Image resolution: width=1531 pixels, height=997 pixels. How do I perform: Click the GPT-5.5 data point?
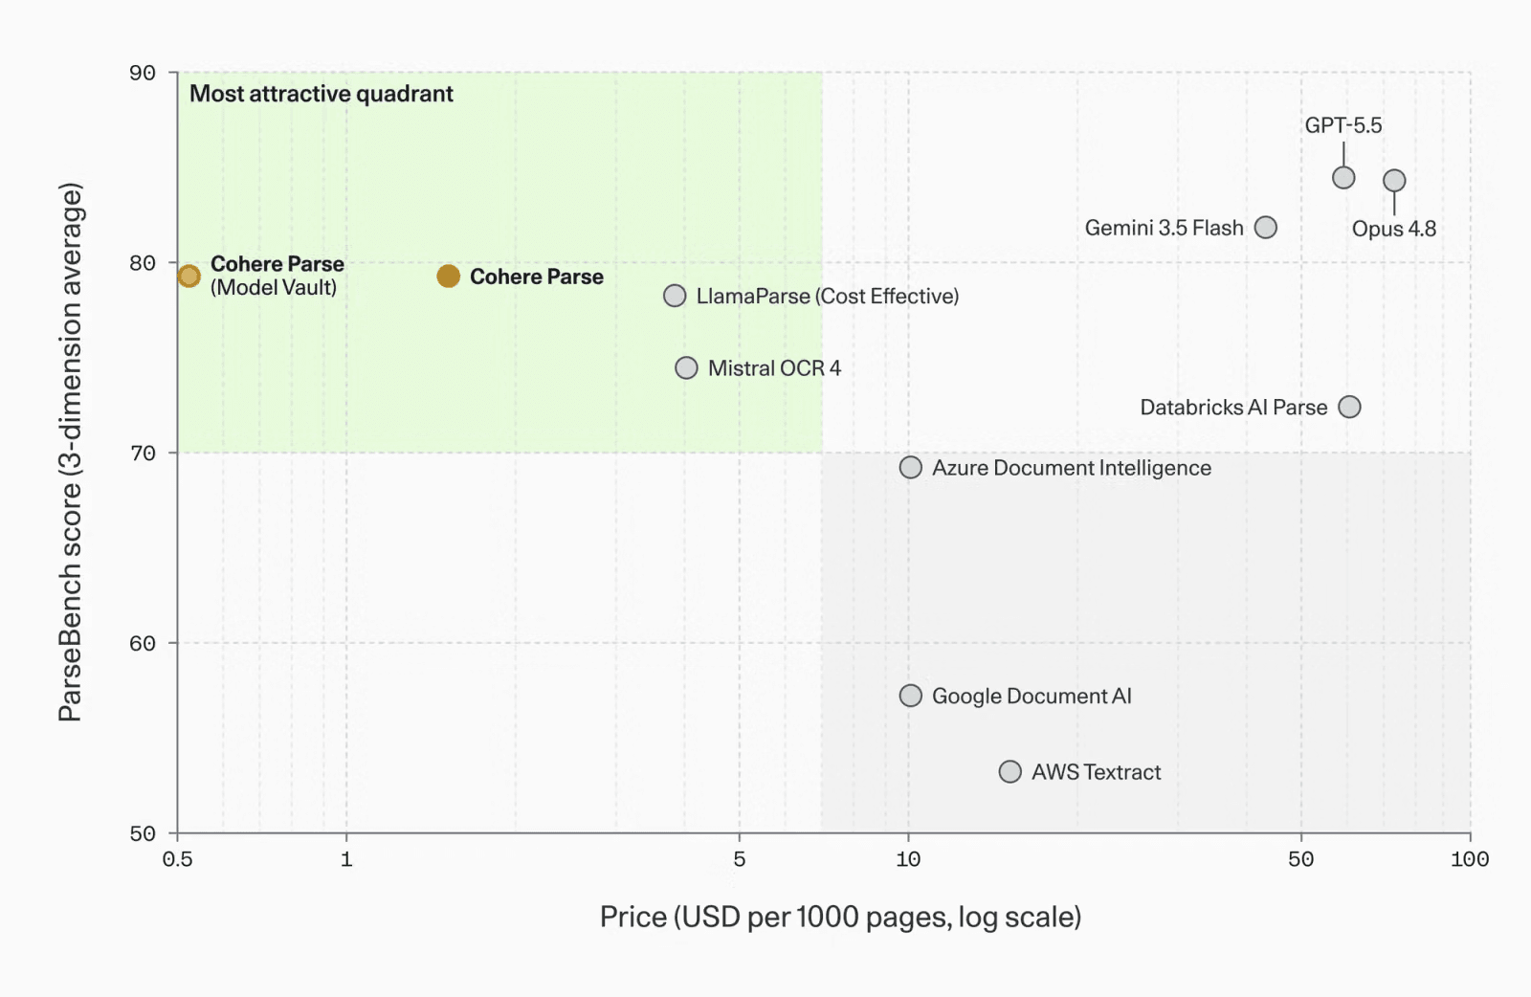pyautogui.click(x=1343, y=178)
